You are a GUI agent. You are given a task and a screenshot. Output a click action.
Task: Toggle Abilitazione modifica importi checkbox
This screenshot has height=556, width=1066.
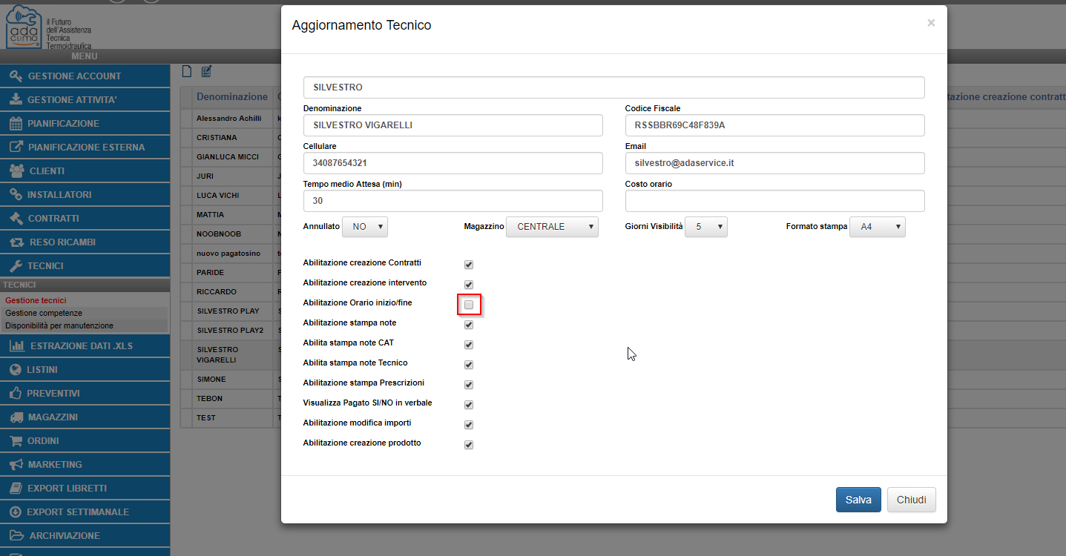click(x=469, y=425)
